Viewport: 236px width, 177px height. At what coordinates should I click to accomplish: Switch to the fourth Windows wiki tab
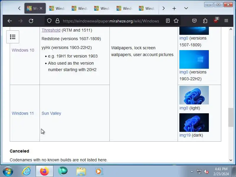click(102, 9)
